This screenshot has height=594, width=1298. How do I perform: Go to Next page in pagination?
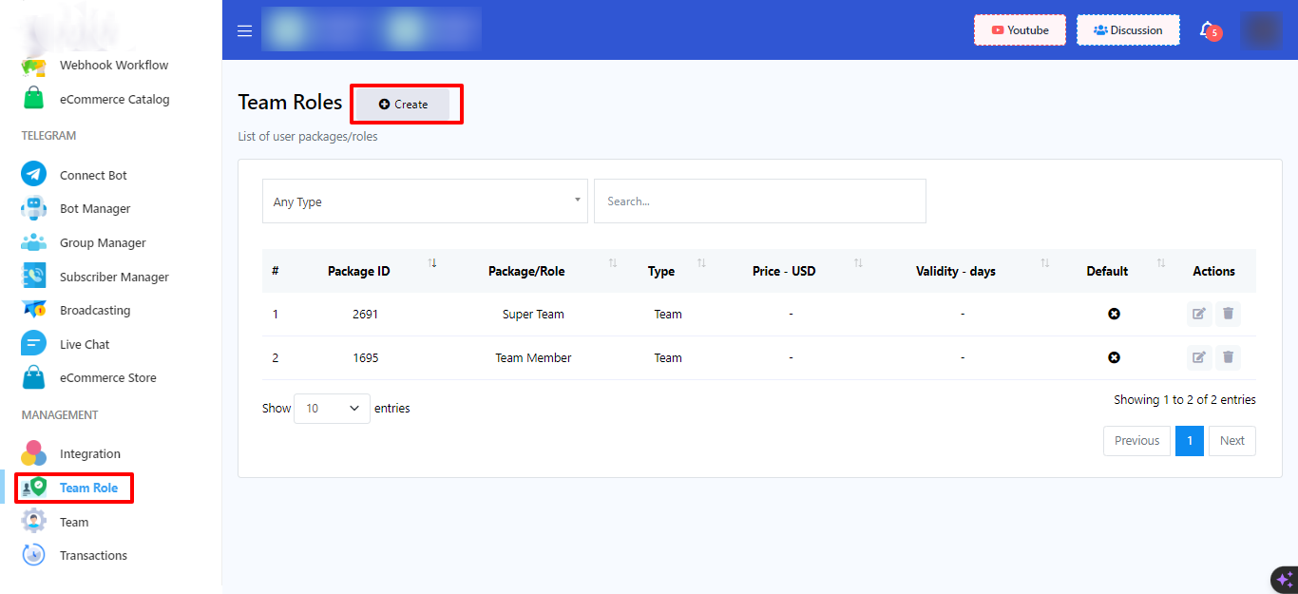1231,441
